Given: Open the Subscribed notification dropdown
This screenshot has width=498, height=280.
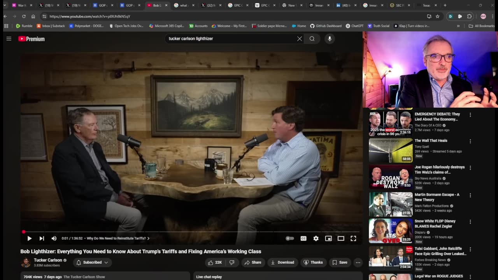Looking at the screenshot, I should tap(92, 262).
